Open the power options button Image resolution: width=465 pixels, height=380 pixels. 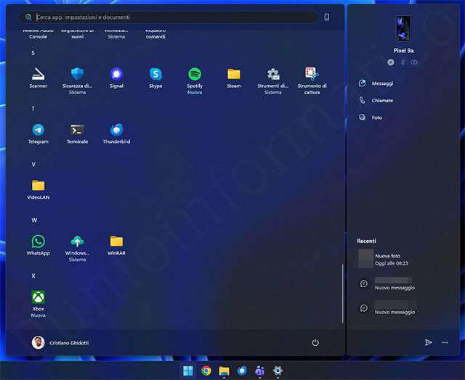315,343
